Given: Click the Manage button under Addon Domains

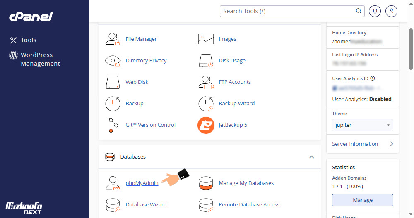Looking at the screenshot, I should pyautogui.click(x=362, y=200).
